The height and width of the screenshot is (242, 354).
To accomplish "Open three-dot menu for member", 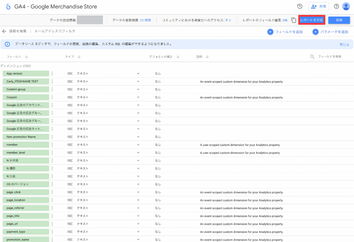I will [x=52, y=145].
